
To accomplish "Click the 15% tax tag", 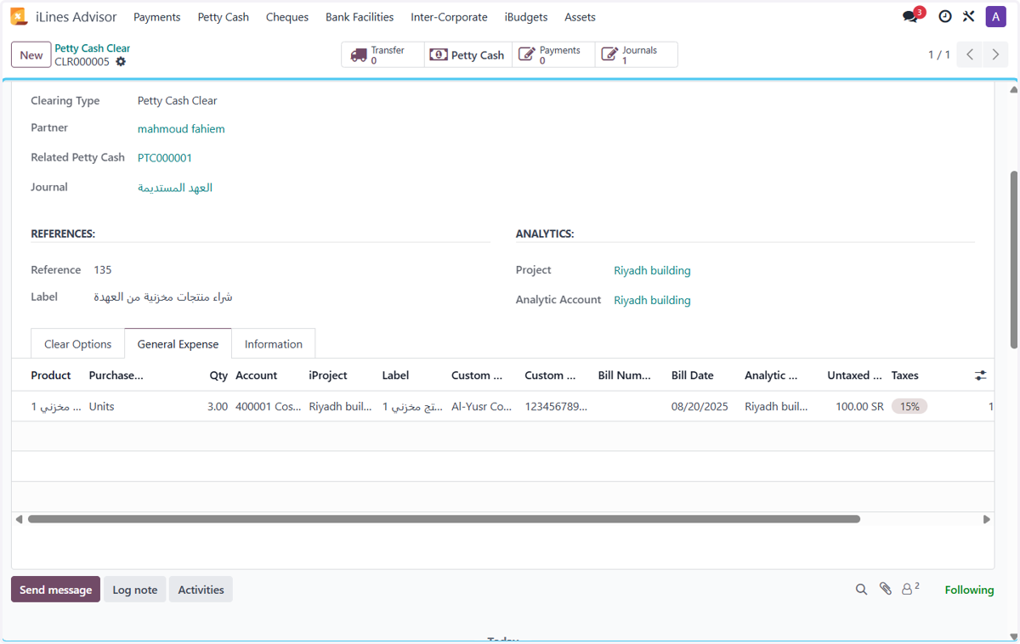I will coord(909,407).
